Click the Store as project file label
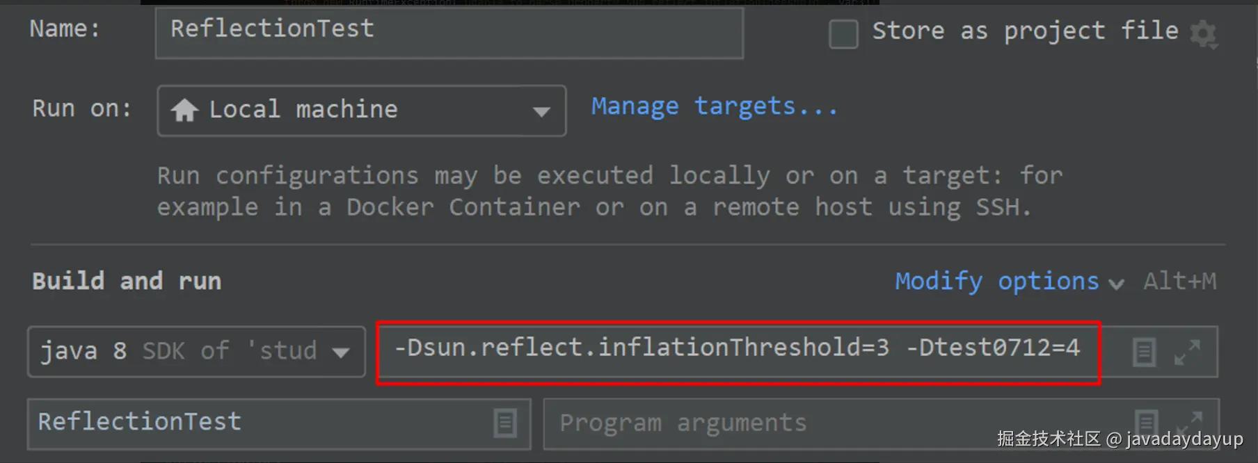 point(1025,31)
